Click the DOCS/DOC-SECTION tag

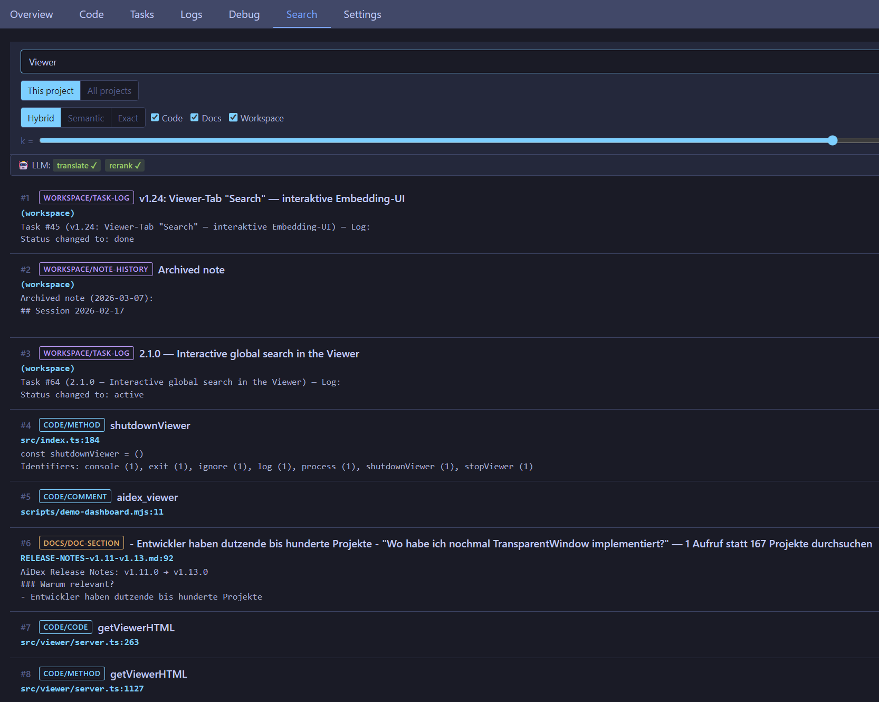click(81, 543)
